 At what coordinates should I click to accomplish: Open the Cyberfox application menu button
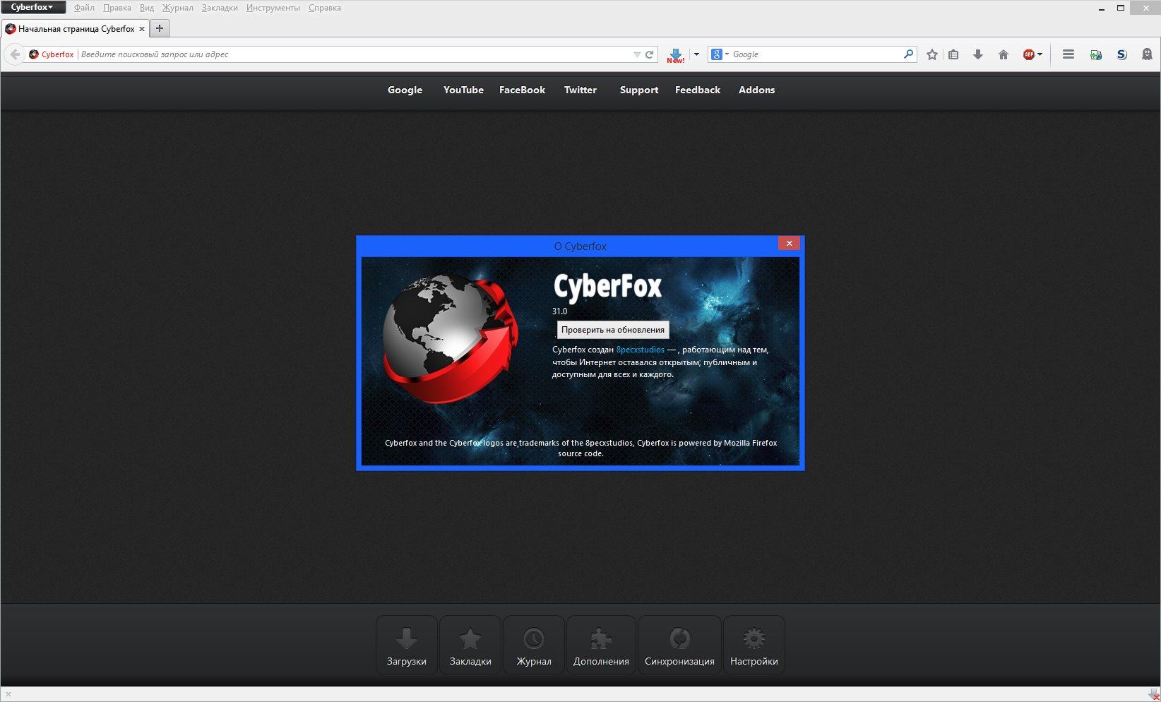click(x=33, y=7)
